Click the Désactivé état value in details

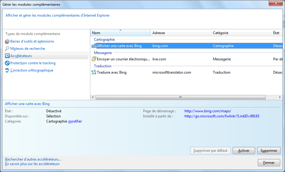click(x=54, y=111)
